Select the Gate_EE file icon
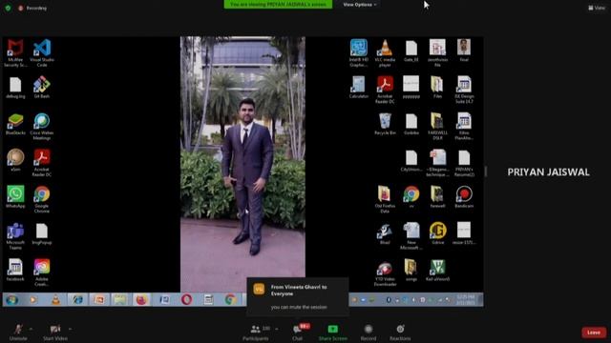Viewport: 611px width, 343px height. tap(411, 50)
